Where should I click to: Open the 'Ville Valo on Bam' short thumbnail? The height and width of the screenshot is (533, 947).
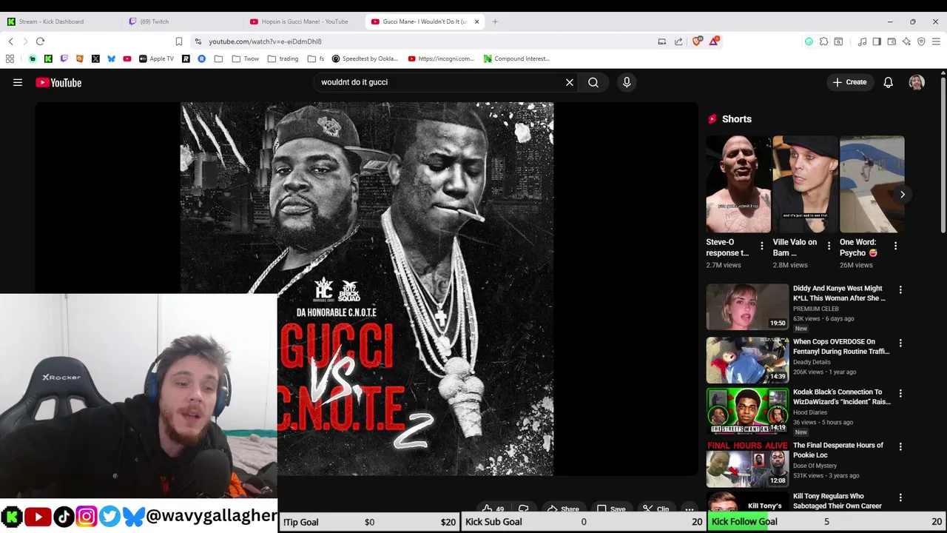pos(805,184)
